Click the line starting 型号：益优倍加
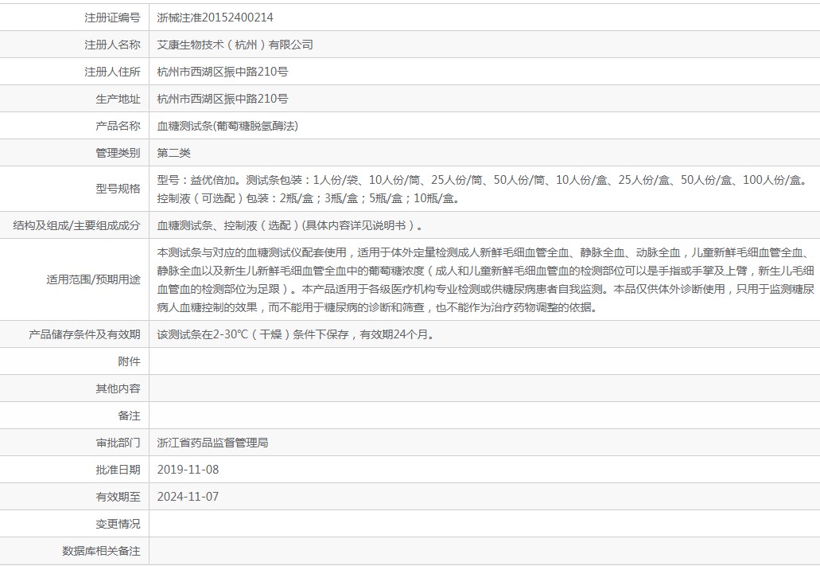This screenshot has height=566, width=820. (484, 180)
